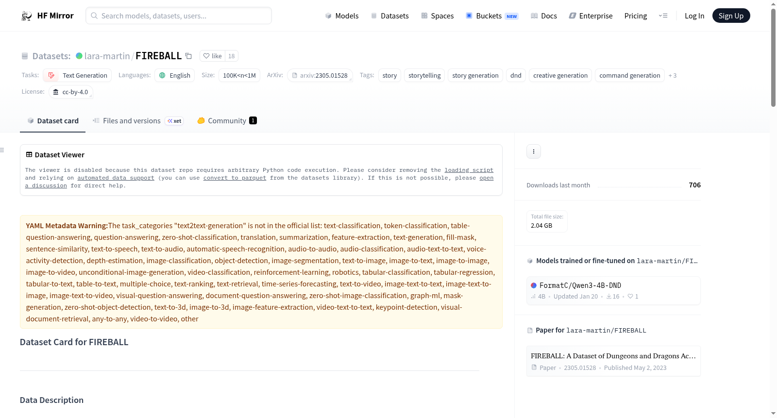Select the command generation tag

tap(630, 75)
